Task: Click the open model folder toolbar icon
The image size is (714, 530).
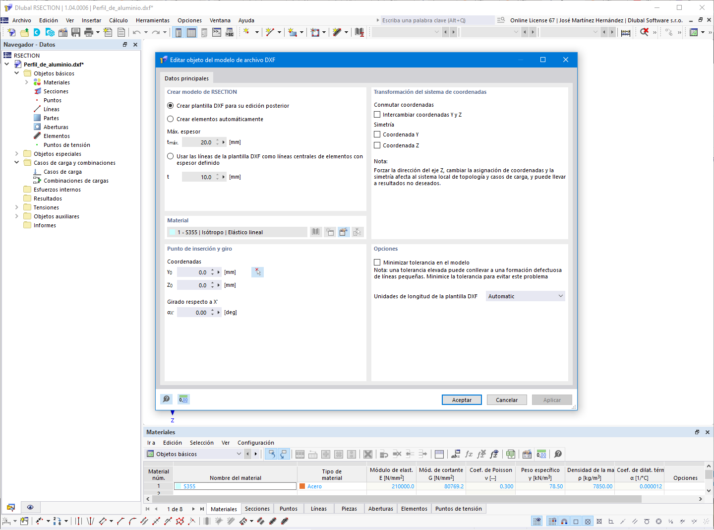Action: (x=24, y=32)
